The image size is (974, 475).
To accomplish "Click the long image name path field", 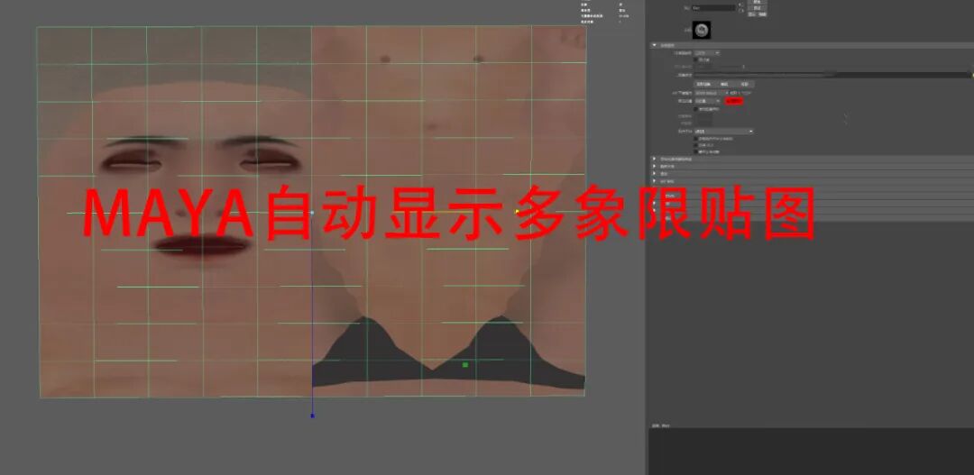I will click(x=832, y=75).
